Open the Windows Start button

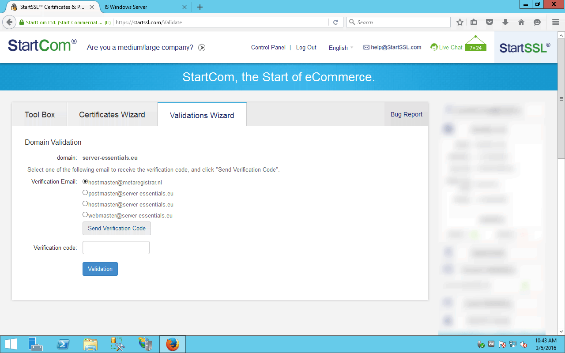[x=11, y=344]
